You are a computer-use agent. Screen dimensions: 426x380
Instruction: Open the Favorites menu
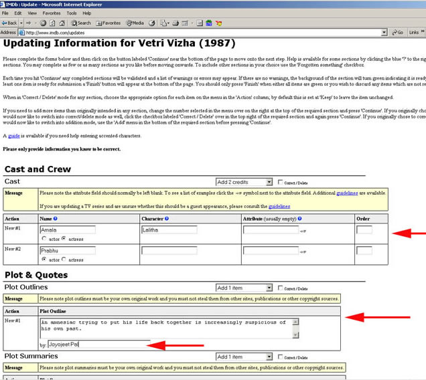coord(52,13)
